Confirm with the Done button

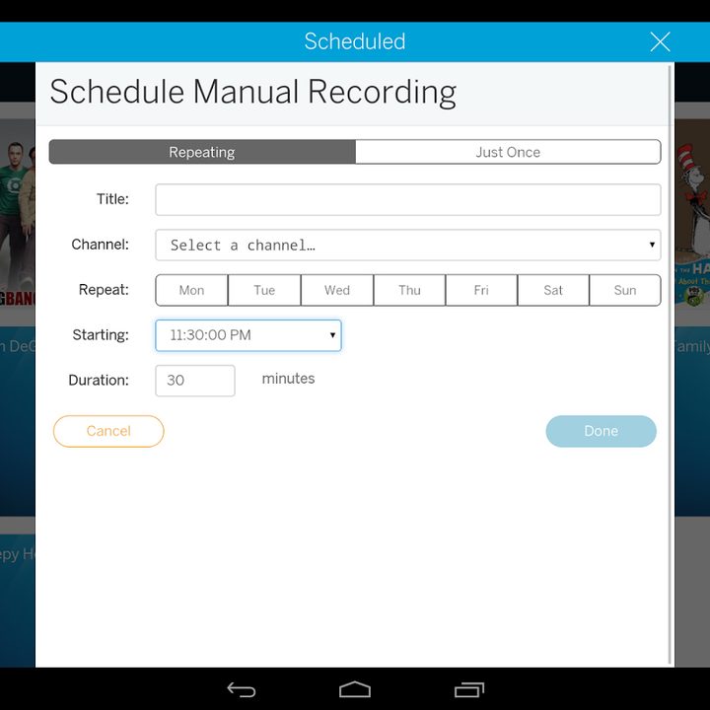601,431
